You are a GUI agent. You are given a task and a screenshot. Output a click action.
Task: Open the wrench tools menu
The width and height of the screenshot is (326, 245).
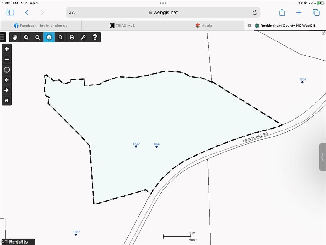[x=83, y=37]
